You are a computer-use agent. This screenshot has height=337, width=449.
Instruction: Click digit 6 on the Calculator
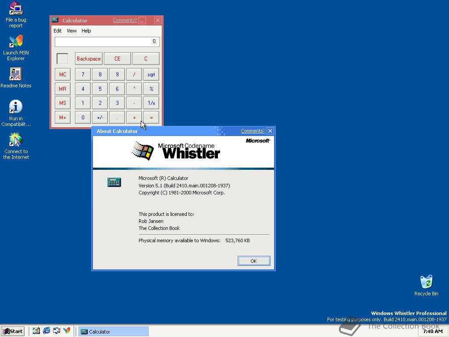pyautogui.click(x=117, y=89)
